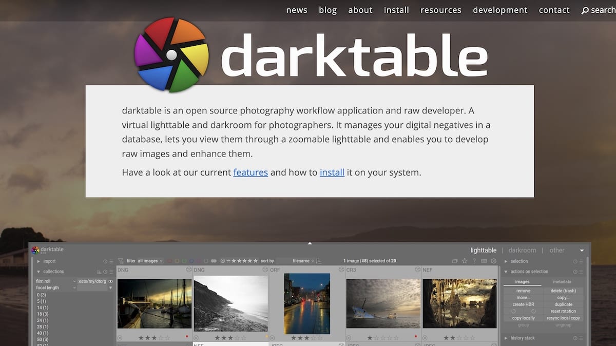Follow the features link in the description
The image size is (616, 346).
click(x=251, y=172)
